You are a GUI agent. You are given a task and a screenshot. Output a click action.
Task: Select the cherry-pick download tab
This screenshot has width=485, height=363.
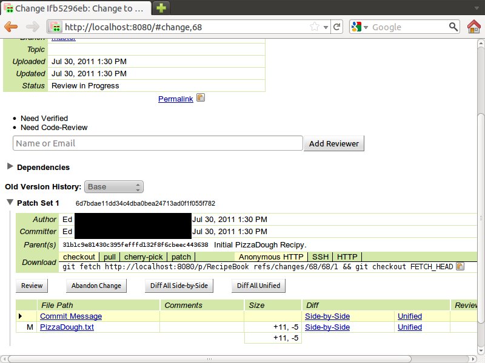pyautogui.click(x=144, y=257)
